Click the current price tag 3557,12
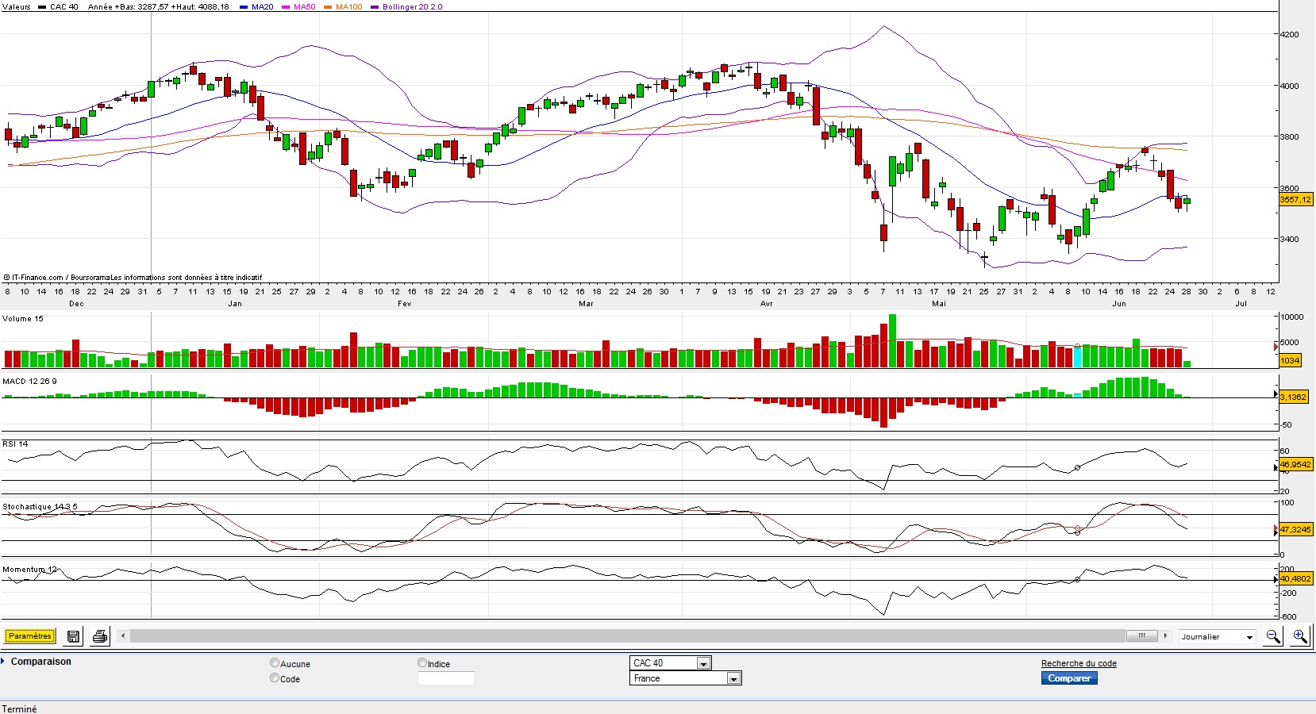This screenshot has width=1316, height=714. click(x=1295, y=200)
